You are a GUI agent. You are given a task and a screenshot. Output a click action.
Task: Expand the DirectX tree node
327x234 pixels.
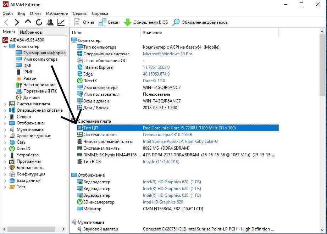pyautogui.click(x=5, y=149)
